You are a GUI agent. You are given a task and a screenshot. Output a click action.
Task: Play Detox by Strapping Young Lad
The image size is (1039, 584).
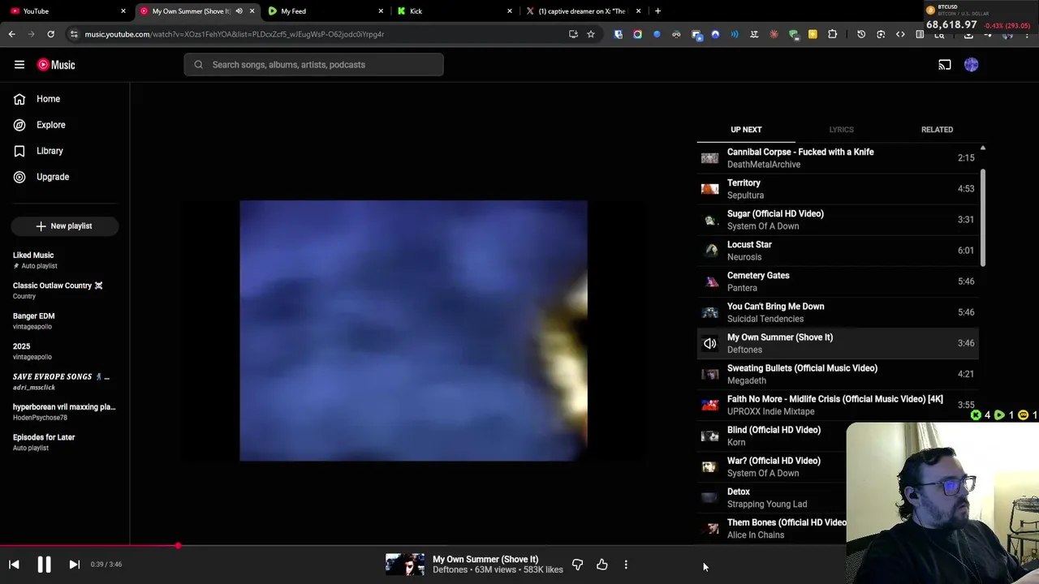pos(771,497)
